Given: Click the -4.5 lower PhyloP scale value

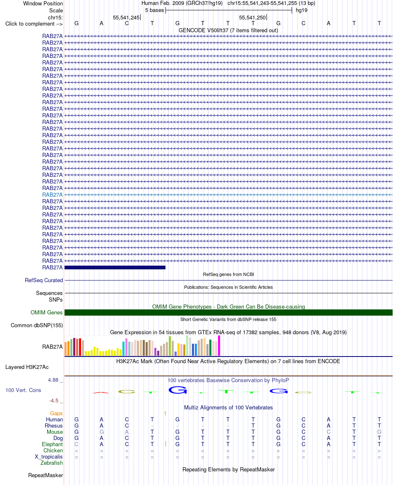Looking at the screenshot, I should click(x=54, y=401).
